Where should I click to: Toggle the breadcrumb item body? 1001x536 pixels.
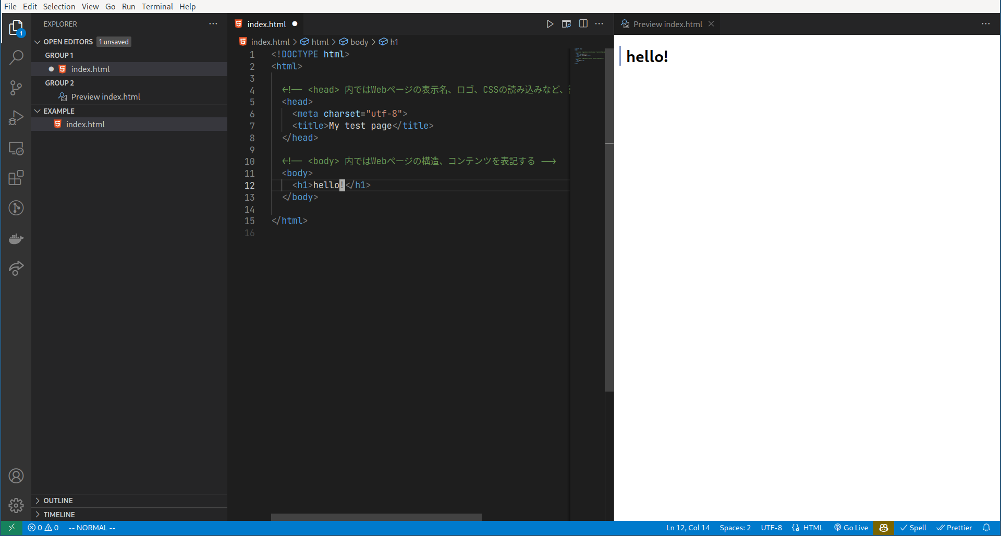pos(359,42)
